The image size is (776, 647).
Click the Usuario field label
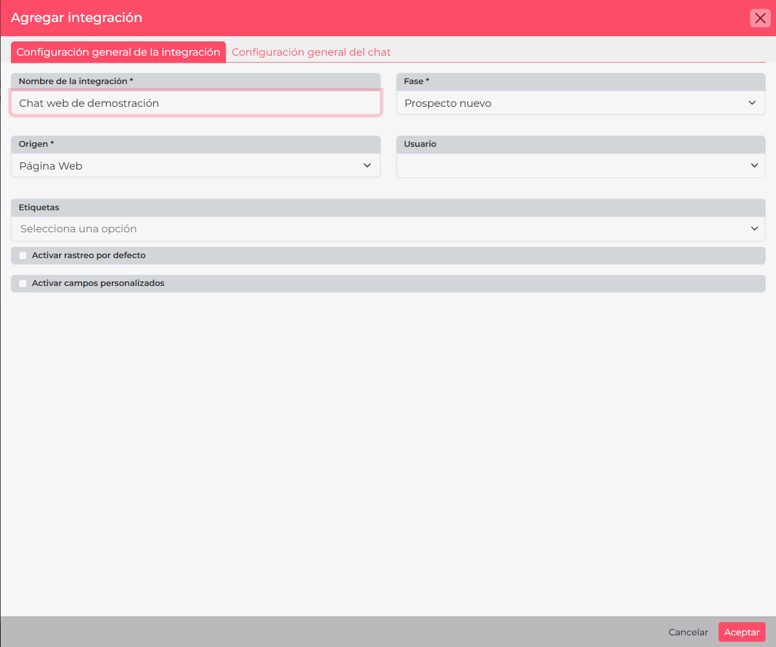click(420, 144)
